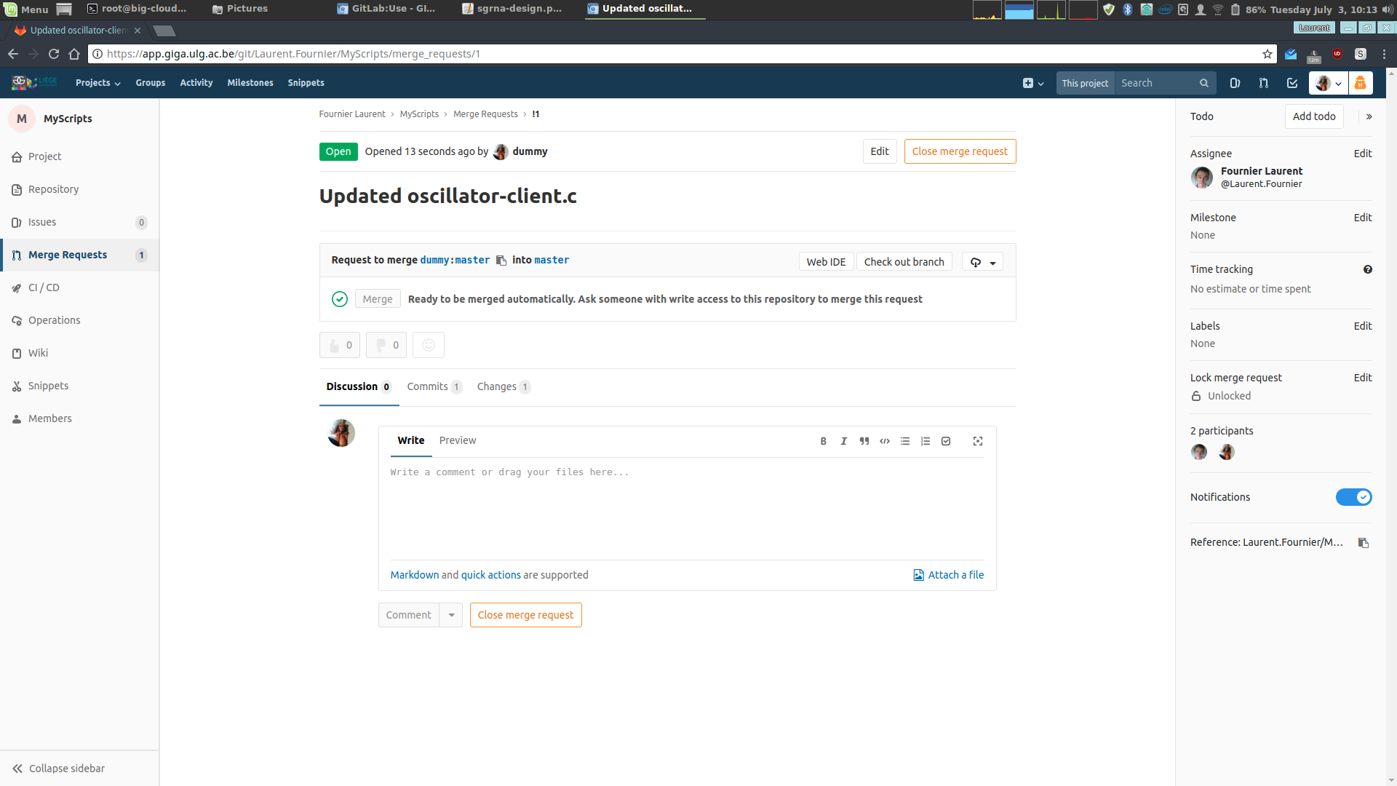Image resolution: width=1397 pixels, height=786 pixels.
Task: Click the bold formatting icon in comment editor
Action: point(823,441)
